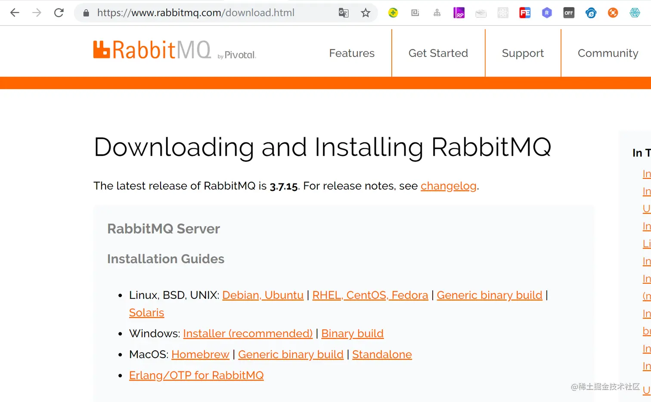Click the RabbitMQ Server heading
Screen dimensions: 651x402
coord(164,229)
